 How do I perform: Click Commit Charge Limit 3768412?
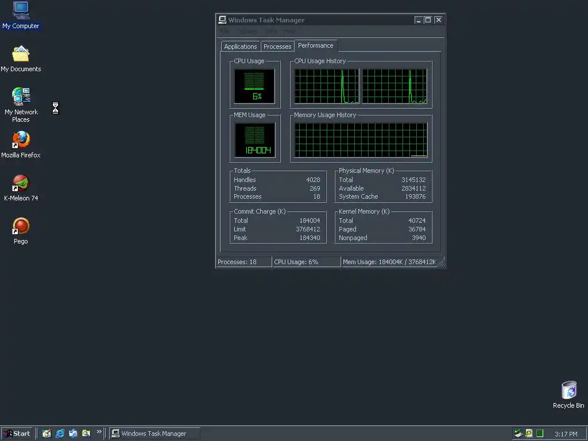coord(308,229)
